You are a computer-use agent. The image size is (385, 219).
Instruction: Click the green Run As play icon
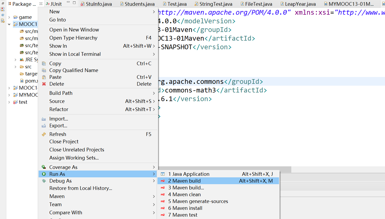click(x=44, y=174)
